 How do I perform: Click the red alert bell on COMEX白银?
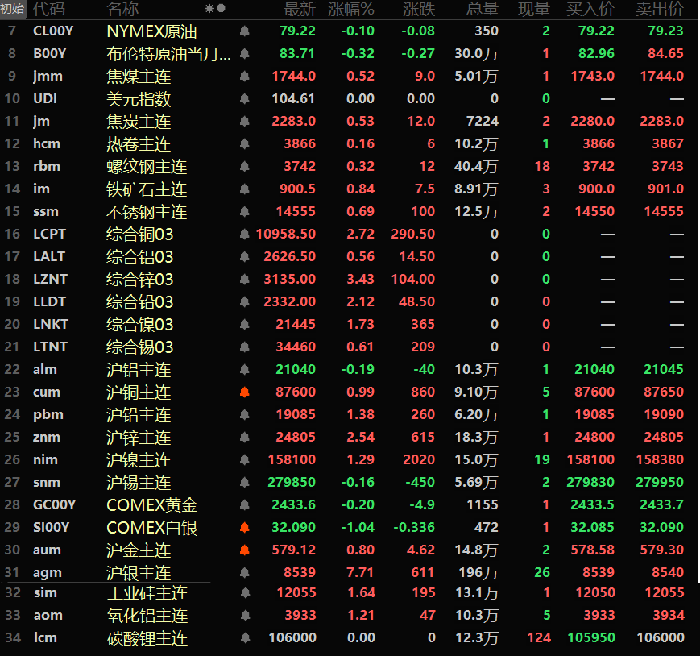pyautogui.click(x=244, y=527)
